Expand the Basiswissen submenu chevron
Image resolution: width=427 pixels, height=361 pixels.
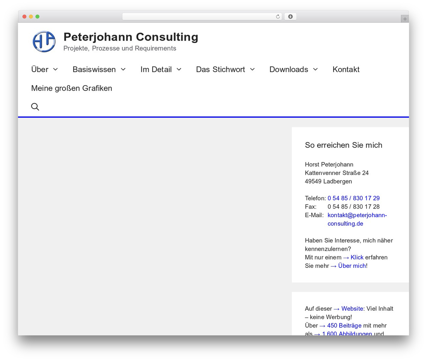tap(123, 69)
